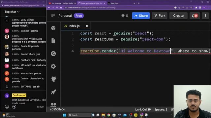The width and height of the screenshot is (211, 118).
Task: Open browser extensions puzzle icon
Action: 196,8
